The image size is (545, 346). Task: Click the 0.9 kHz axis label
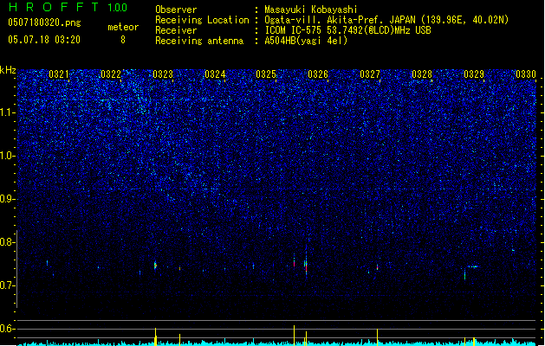pos(7,199)
